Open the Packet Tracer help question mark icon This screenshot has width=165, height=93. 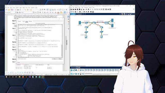[134, 9]
